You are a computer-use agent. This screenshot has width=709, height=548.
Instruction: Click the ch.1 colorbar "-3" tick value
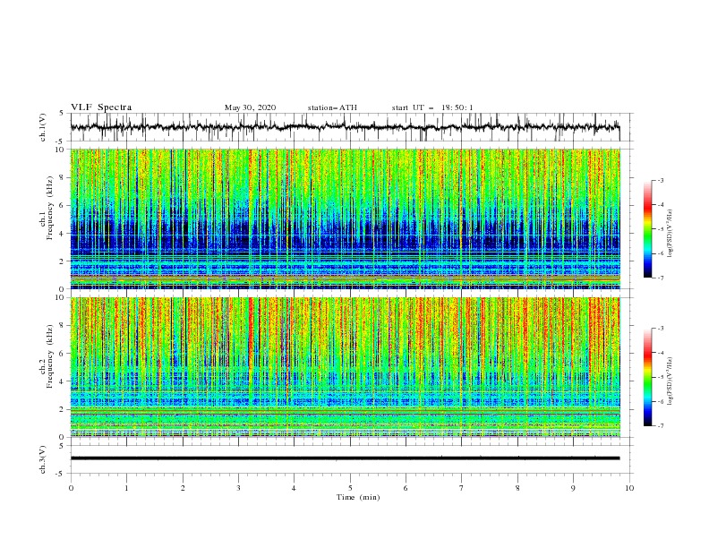click(661, 180)
